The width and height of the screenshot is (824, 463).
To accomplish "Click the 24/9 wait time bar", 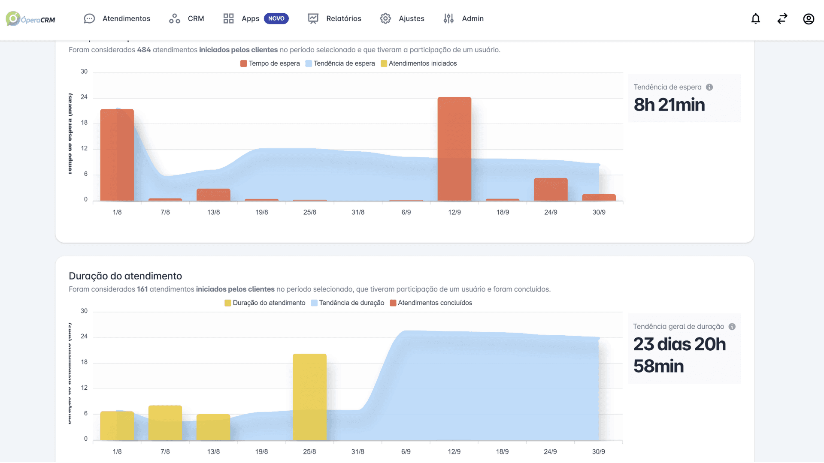I will [551, 189].
